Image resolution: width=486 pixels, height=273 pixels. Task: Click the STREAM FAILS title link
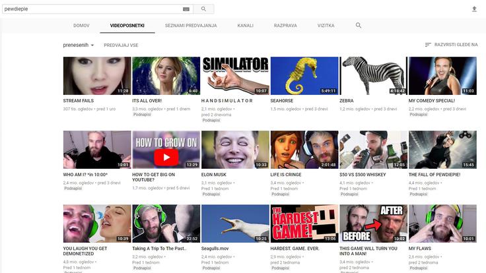point(79,101)
